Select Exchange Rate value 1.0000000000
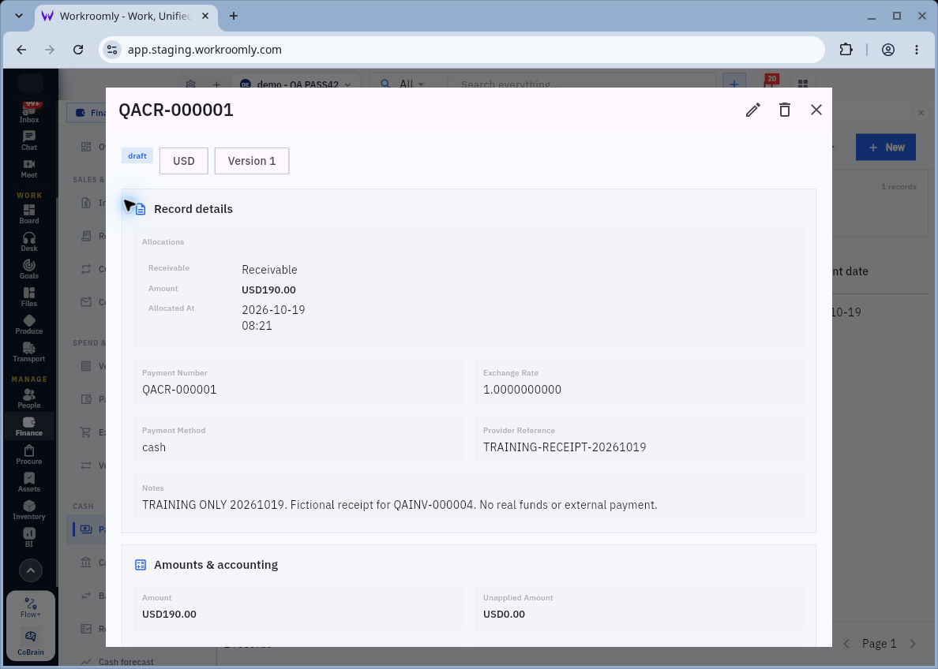The width and height of the screenshot is (938, 669). [522, 390]
